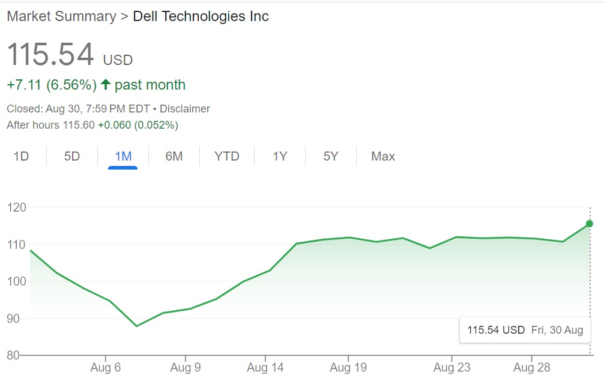This screenshot has height=383, width=606.
Task: Click the green upward arrow icon
Action: click(x=105, y=85)
